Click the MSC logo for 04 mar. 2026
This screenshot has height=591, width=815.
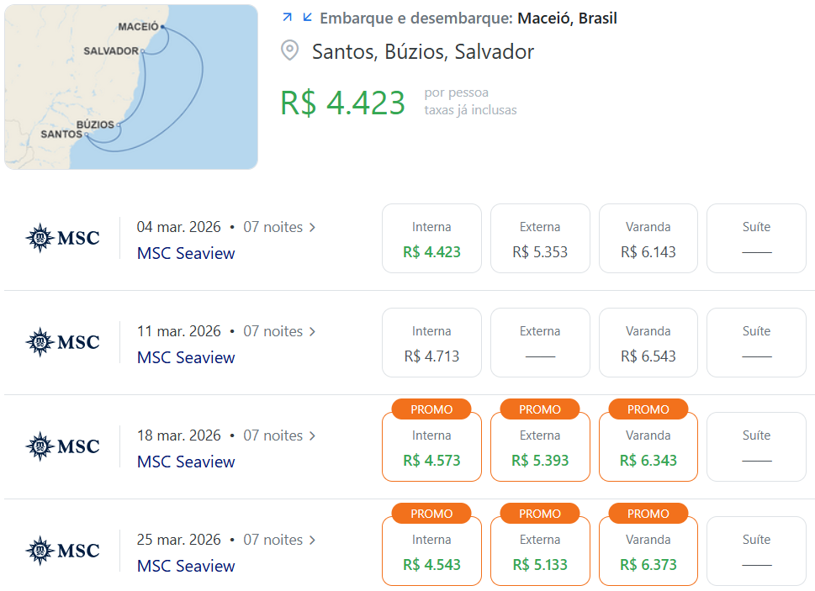tap(62, 238)
